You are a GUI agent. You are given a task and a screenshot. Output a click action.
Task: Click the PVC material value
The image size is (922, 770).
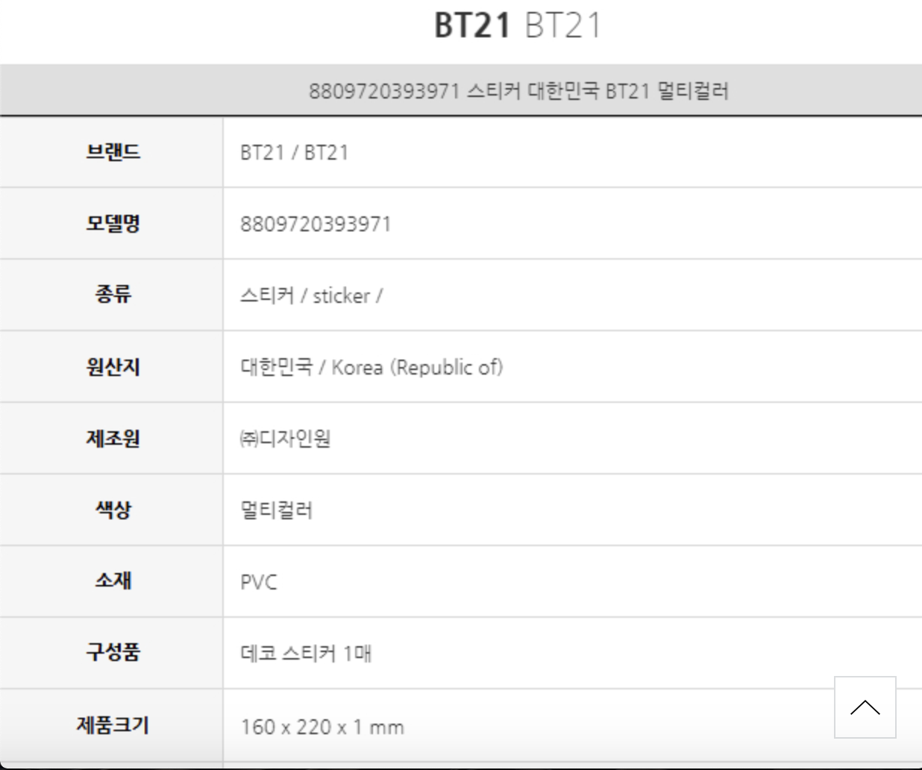pos(259,582)
